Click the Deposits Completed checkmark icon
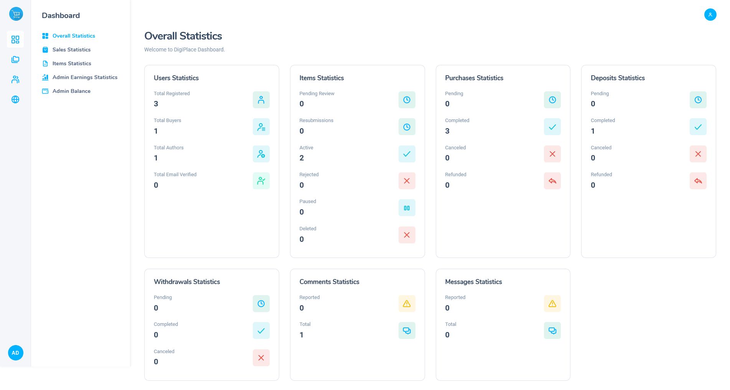This screenshot has width=730, height=390. click(x=698, y=127)
